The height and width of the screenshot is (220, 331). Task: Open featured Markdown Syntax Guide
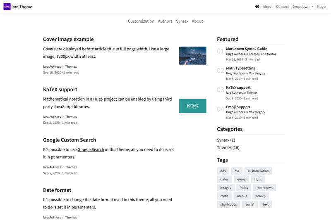[247, 49]
